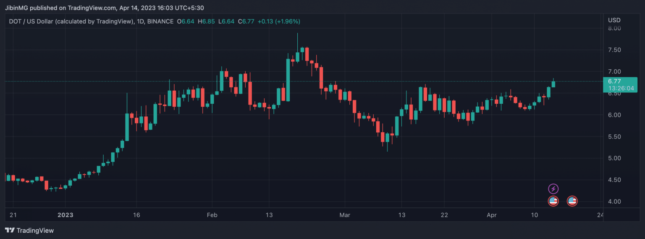Click the 4.00 level on the price axis
The image size is (645, 239).
(x=614, y=202)
